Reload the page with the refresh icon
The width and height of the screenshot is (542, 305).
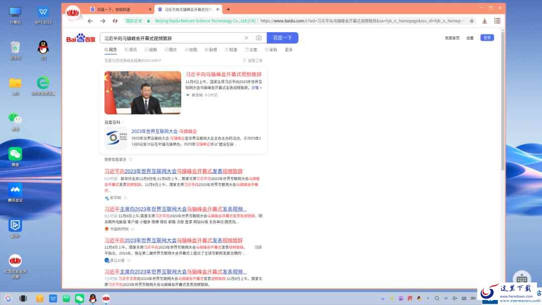[x=115, y=21]
